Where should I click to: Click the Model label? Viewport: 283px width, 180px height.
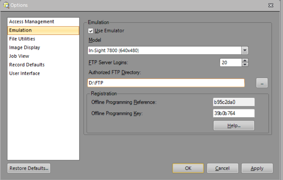[x=95, y=40]
